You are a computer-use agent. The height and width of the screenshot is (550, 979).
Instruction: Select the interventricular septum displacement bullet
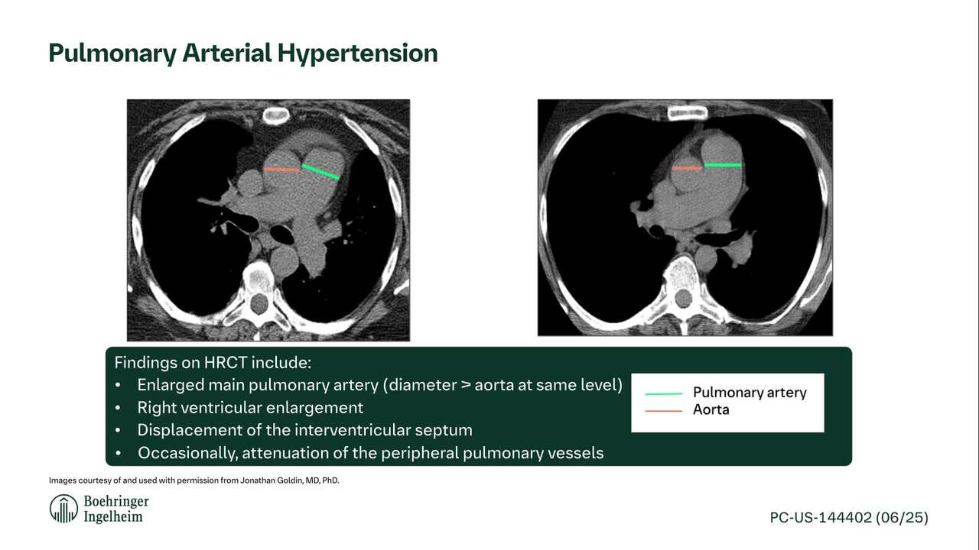pyautogui.click(x=304, y=430)
